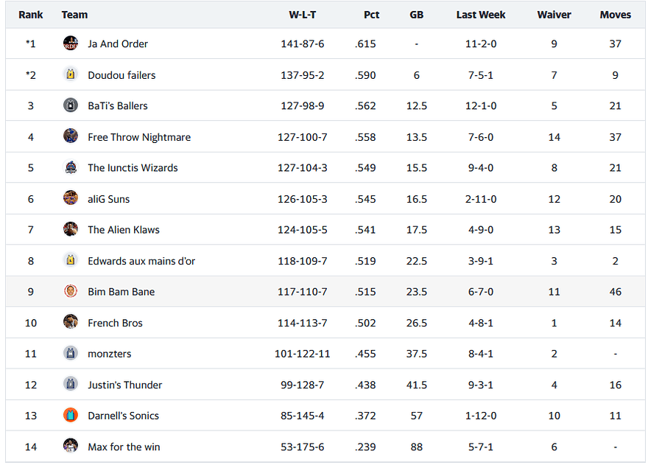The image size is (648, 468).
Task: Click the Last Week column header
Action: [x=480, y=15]
